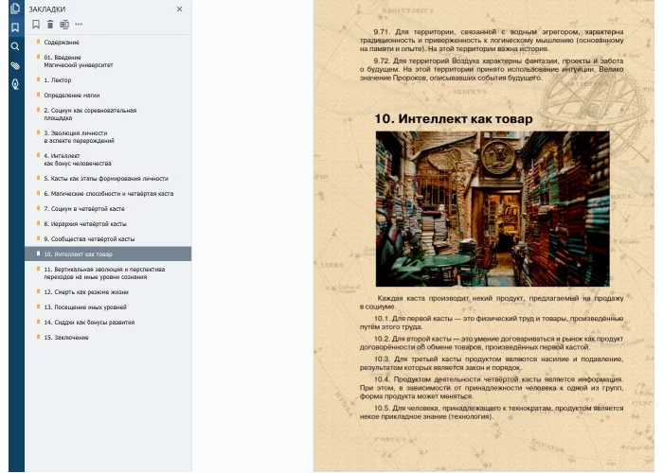This screenshot has width=663, height=473.
Task: Open the Search panel magnifier icon
Action: pos(15,46)
